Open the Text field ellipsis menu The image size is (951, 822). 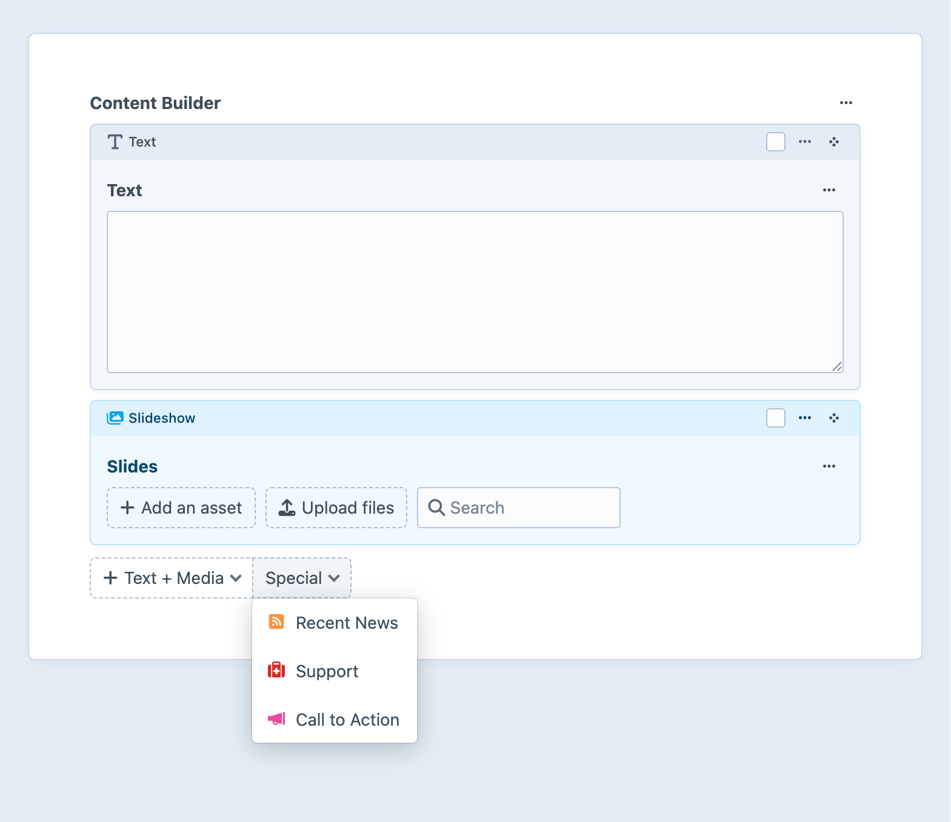829,190
